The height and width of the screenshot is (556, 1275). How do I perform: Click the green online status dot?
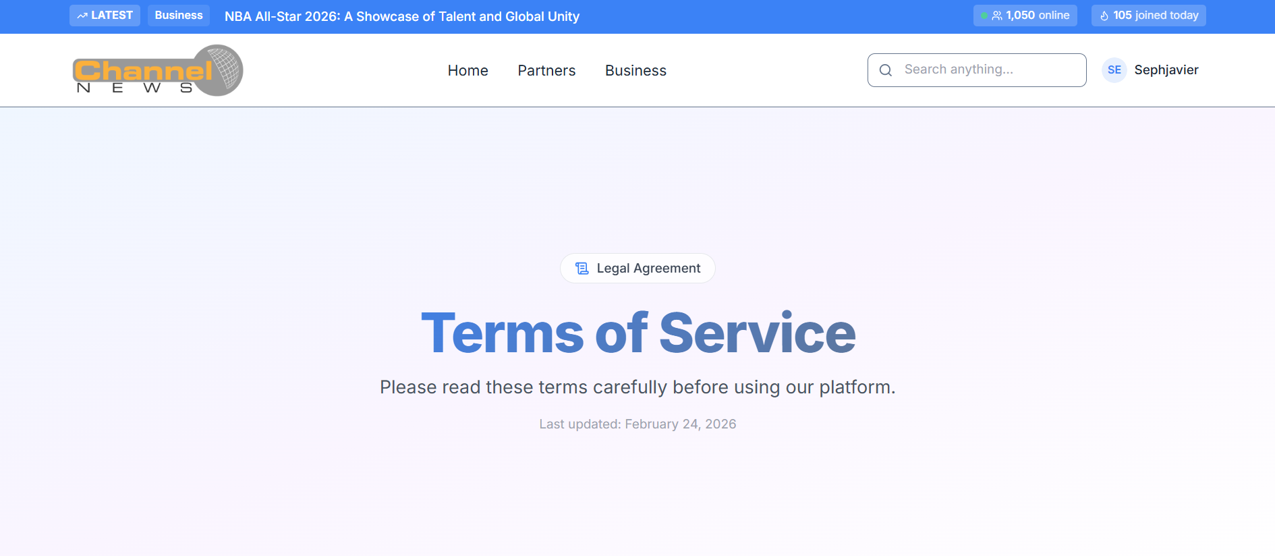(x=984, y=16)
